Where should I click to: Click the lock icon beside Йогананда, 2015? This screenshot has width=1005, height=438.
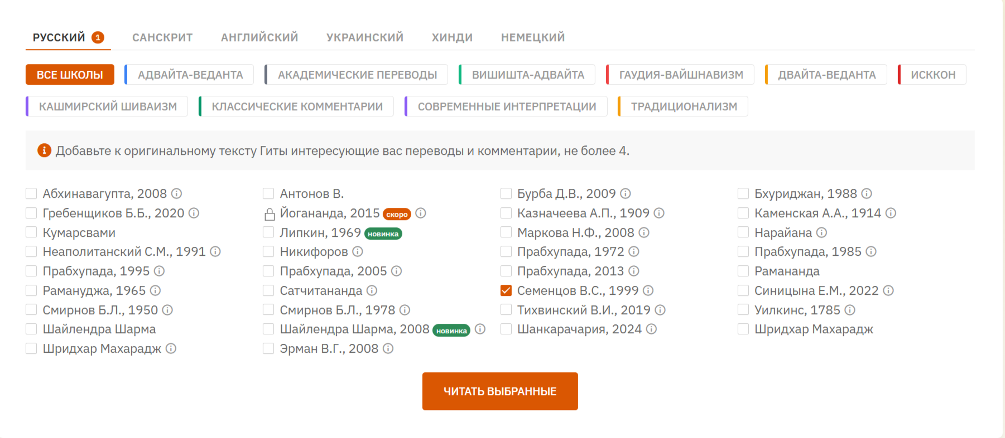coord(270,214)
